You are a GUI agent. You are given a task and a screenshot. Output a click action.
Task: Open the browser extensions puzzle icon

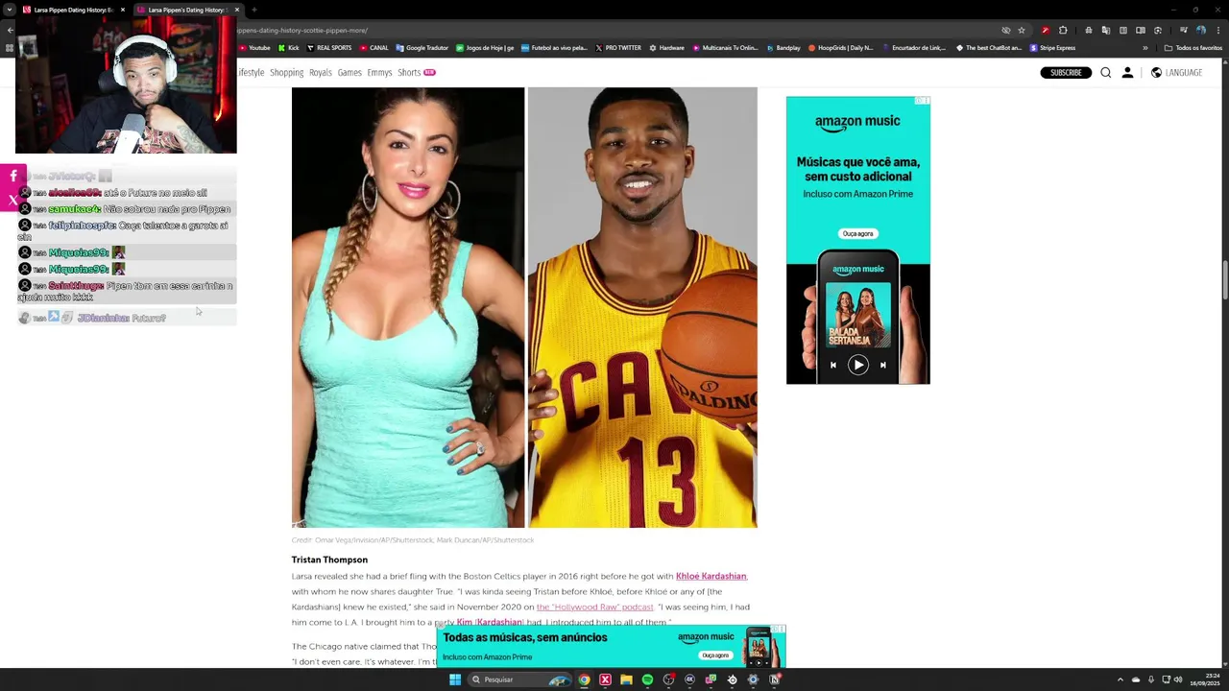(1063, 30)
